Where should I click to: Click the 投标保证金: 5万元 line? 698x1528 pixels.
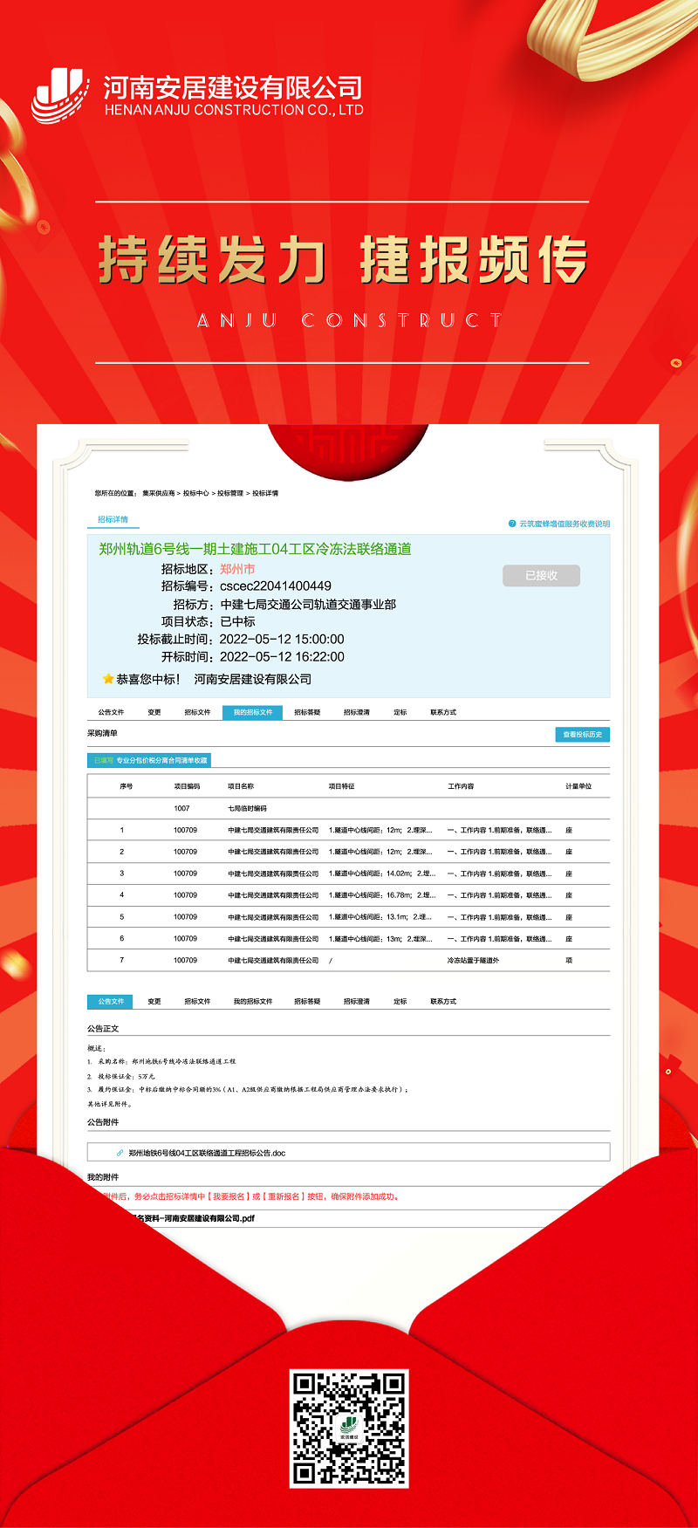tap(121, 1076)
